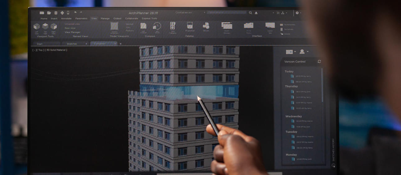Open the Tool Palettes icon
Viewport: 401px width, 175px height.
173,26
